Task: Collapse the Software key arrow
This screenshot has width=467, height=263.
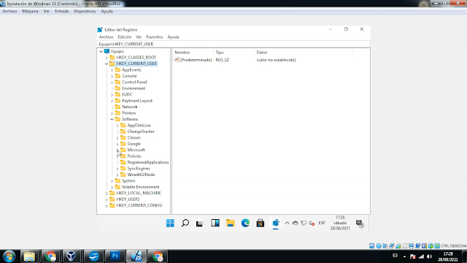Action: pyautogui.click(x=112, y=119)
